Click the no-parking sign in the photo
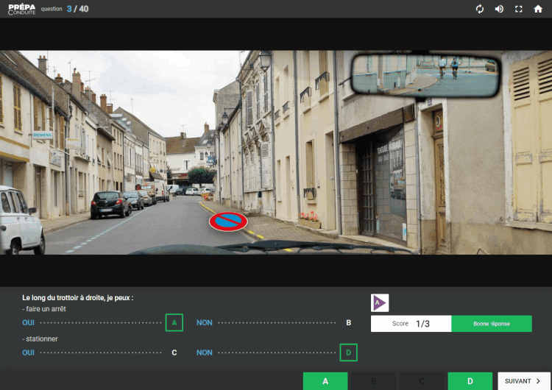The image size is (552, 390). 228,221
